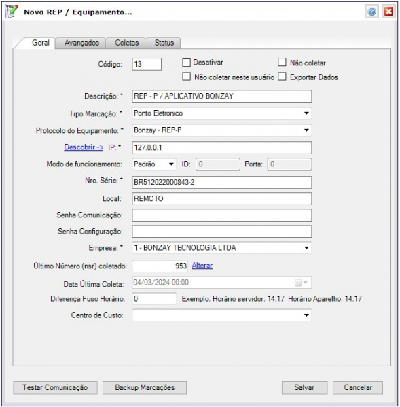
Task: Click the Último Número coletado field
Action: (160, 266)
